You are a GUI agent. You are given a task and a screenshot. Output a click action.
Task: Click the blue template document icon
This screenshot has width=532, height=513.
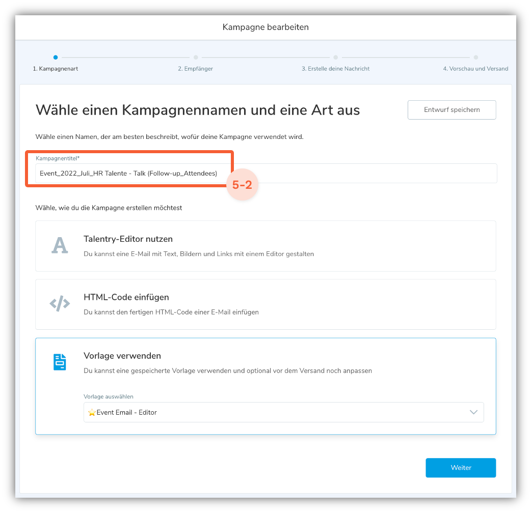[x=60, y=362]
